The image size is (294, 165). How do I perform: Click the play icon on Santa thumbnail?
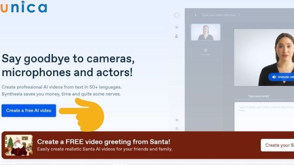tap(18, 145)
